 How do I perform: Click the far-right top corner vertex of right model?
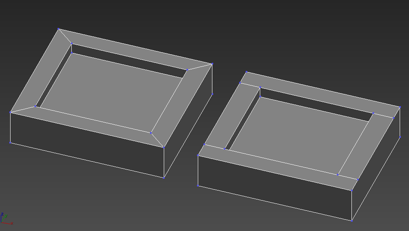pyautogui.click(x=400, y=107)
